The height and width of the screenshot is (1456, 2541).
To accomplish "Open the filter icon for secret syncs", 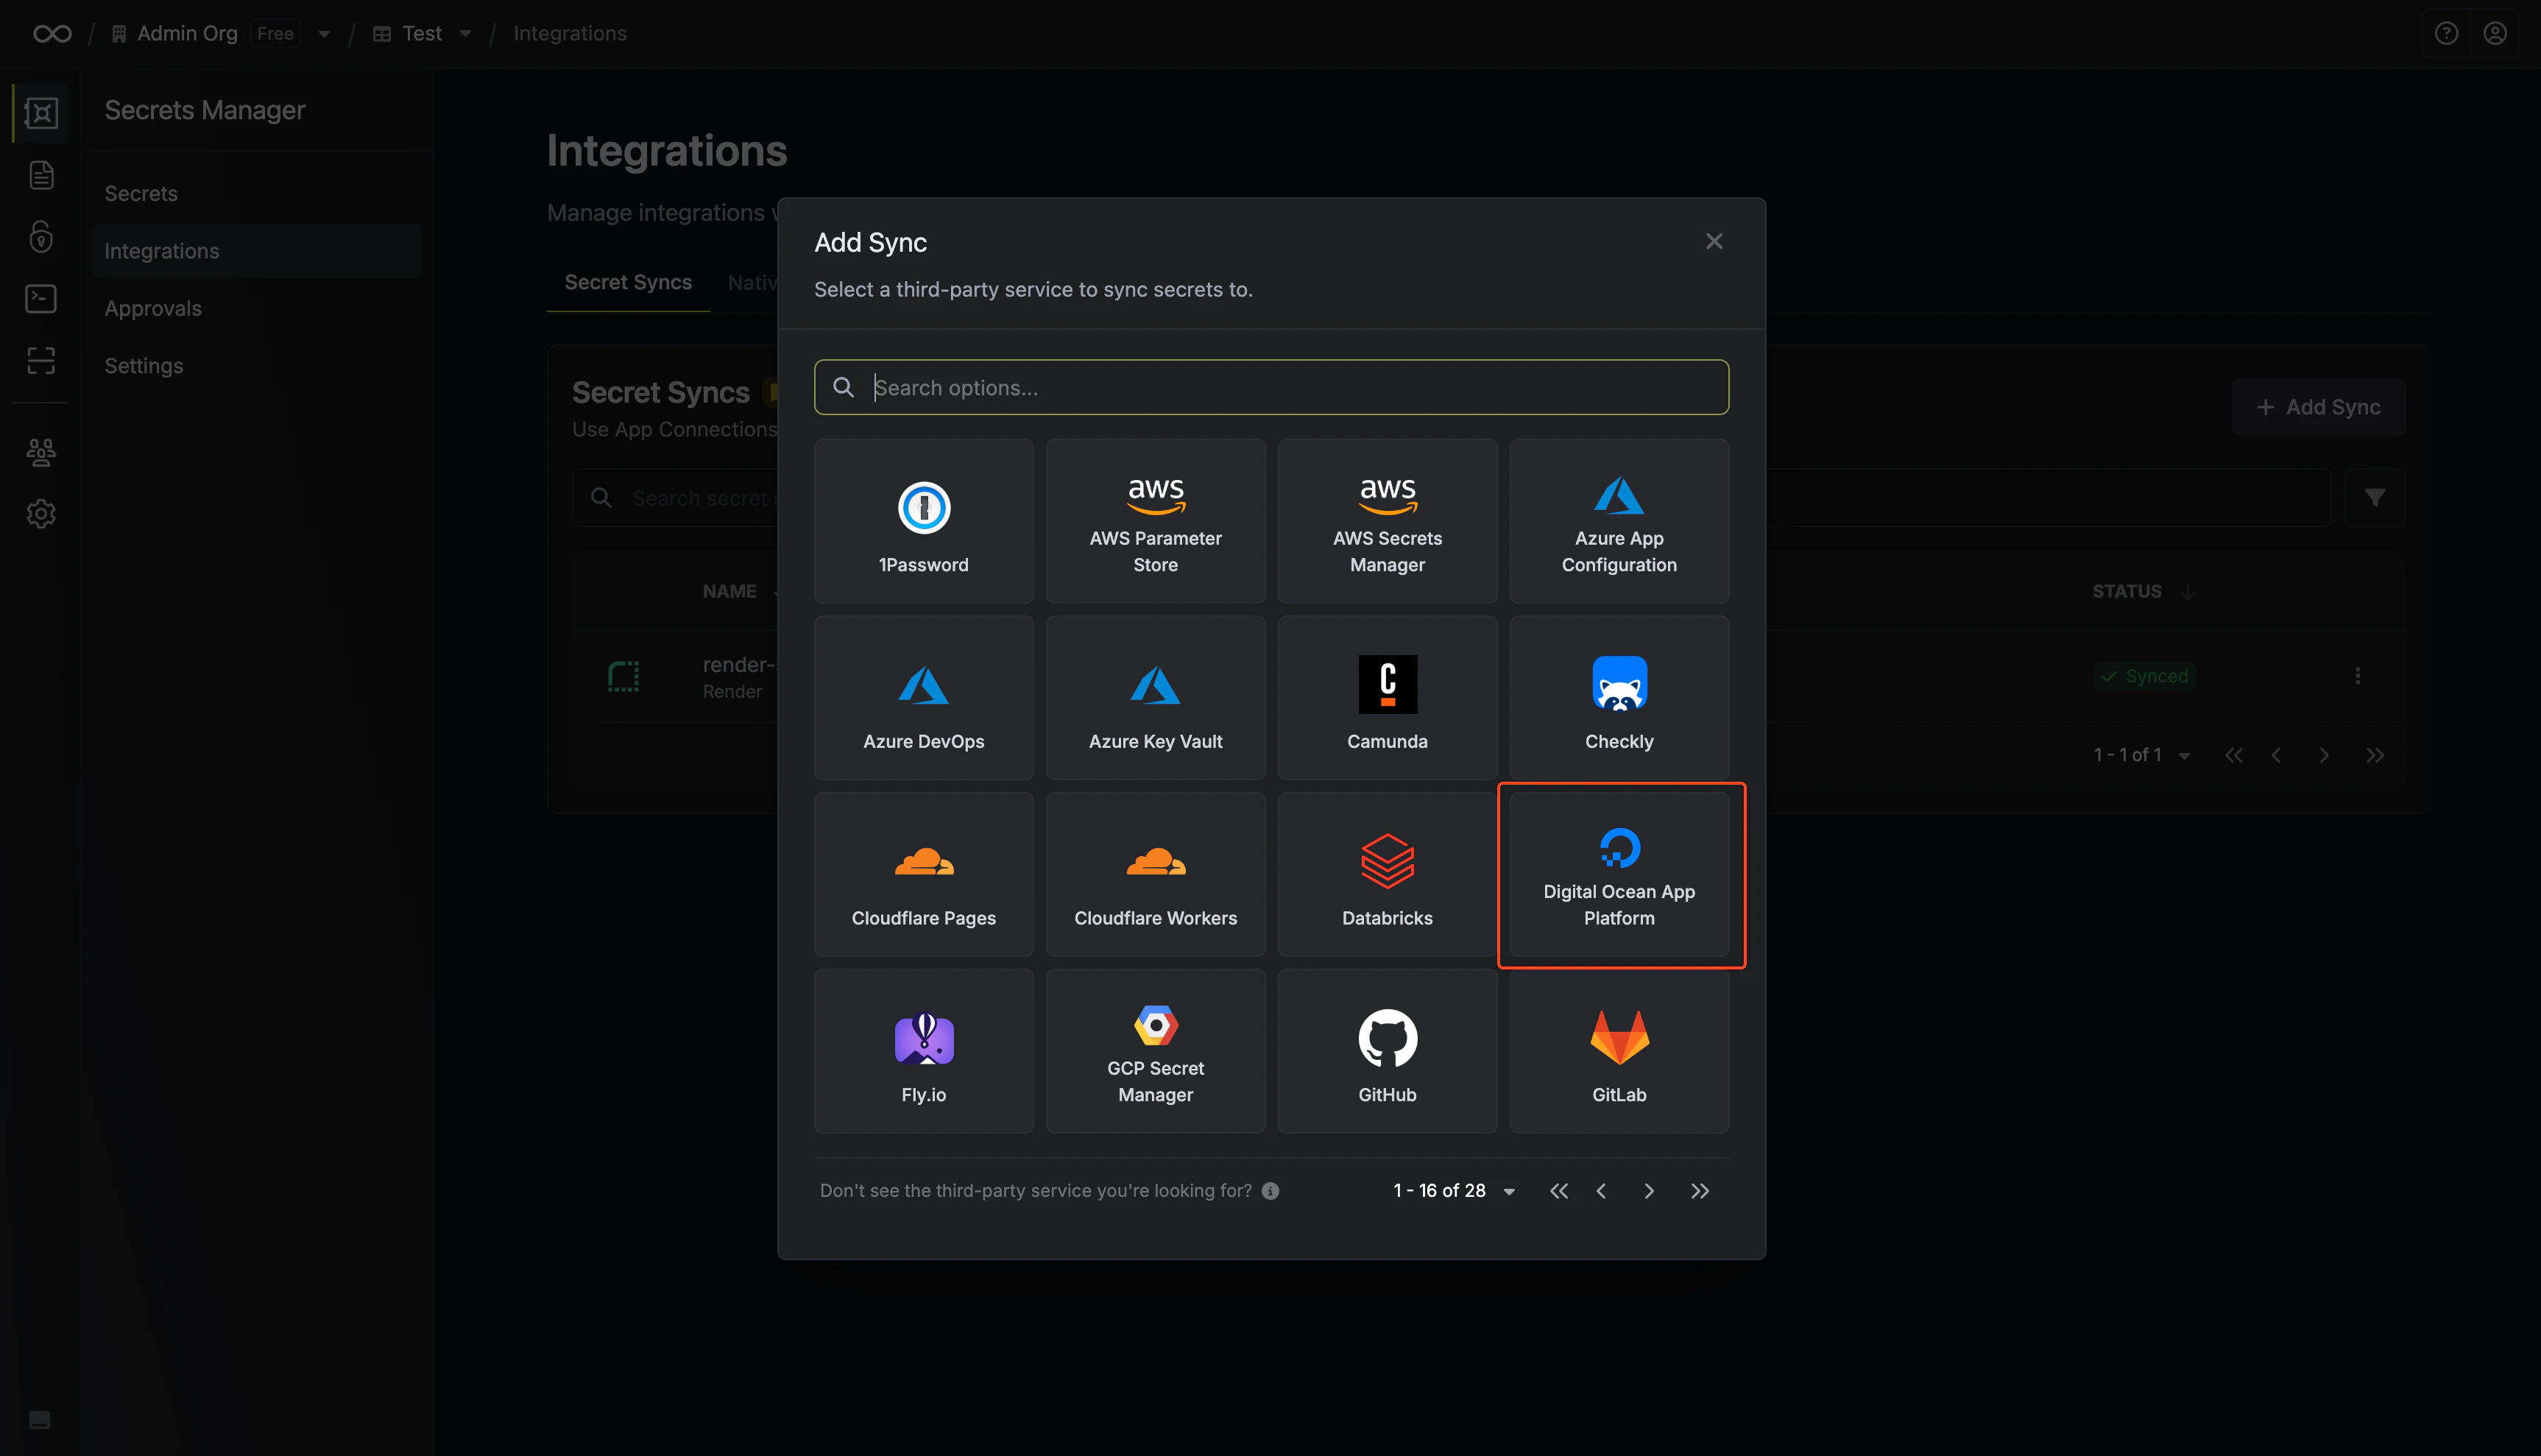I will pos(2374,498).
